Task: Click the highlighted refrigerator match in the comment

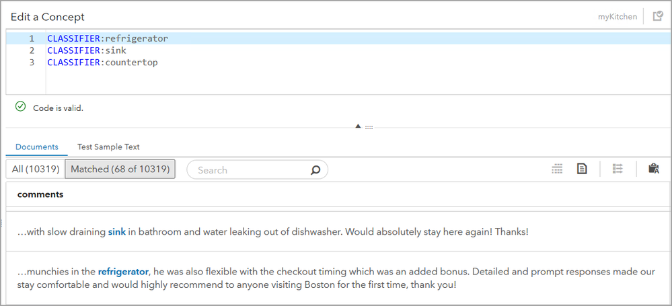Action: pyautogui.click(x=123, y=272)
